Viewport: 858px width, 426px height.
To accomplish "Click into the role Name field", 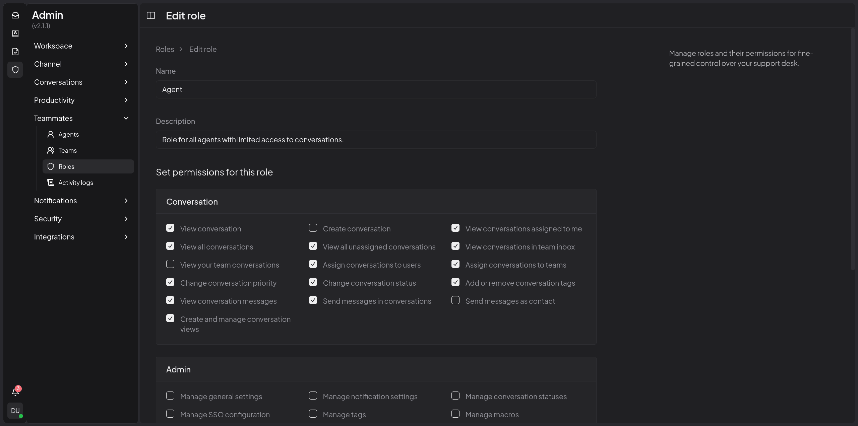I will click(376, 89).
